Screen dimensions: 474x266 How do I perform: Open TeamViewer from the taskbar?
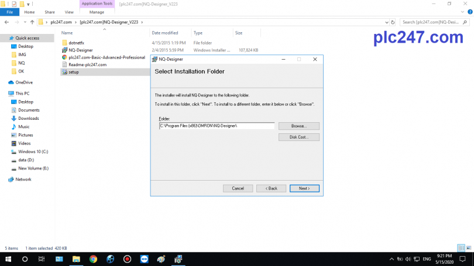point(145,259)
